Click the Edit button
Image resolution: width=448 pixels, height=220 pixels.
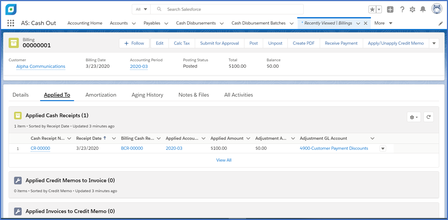coord(160,43)
